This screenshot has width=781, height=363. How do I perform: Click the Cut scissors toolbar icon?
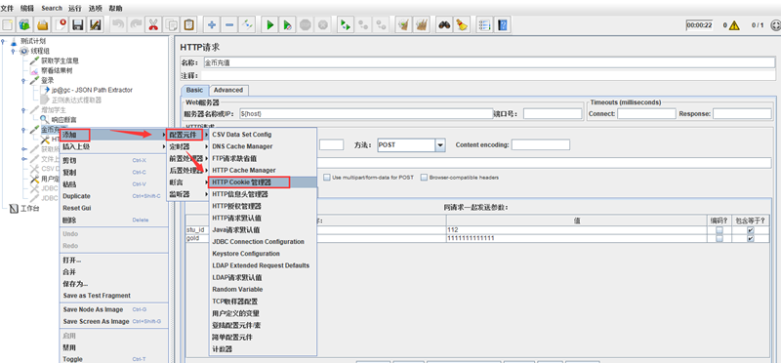click(x=153, y=24)
